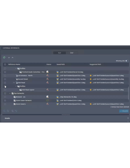Switch to the Xref tab
This screenshot has height=168, width=130.
60,53
